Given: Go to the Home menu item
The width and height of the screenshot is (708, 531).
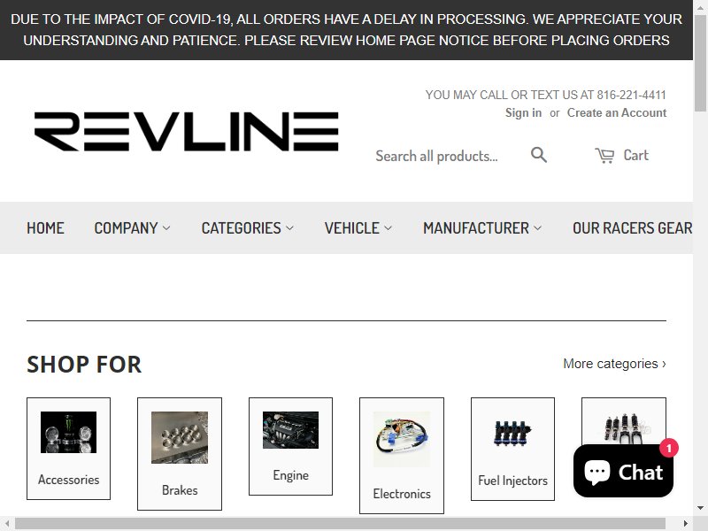Looking at the screenshot, I should coord(45,228).
